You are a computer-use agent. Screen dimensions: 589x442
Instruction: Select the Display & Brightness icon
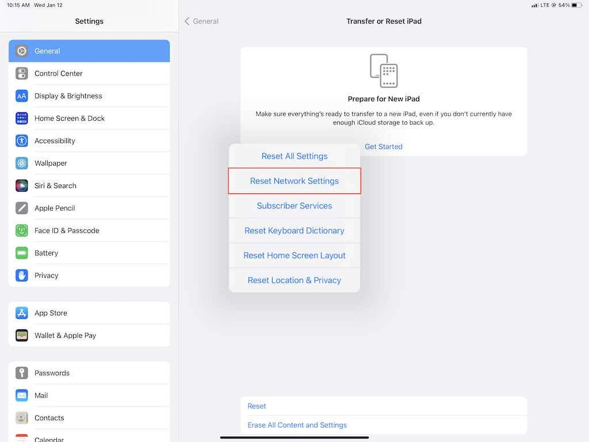pyautogui.click(x=21, y=96)
